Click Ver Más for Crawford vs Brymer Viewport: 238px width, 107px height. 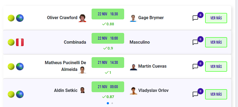pyautogui.click(x=216, y=18)
